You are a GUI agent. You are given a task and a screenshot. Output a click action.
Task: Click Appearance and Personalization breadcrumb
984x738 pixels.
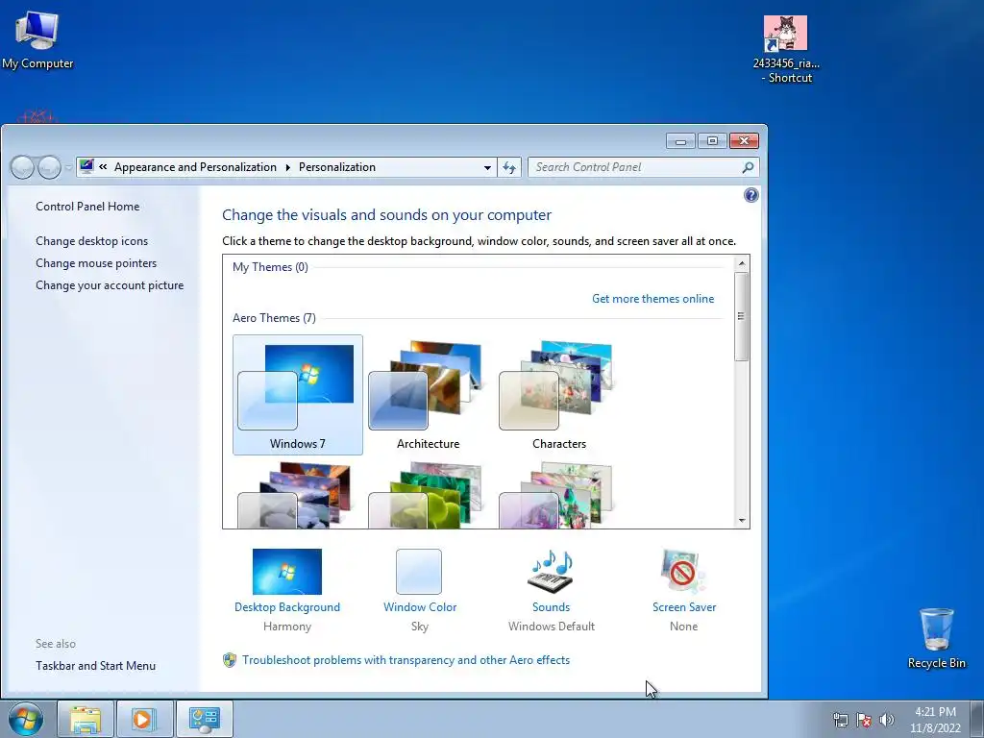195,167
